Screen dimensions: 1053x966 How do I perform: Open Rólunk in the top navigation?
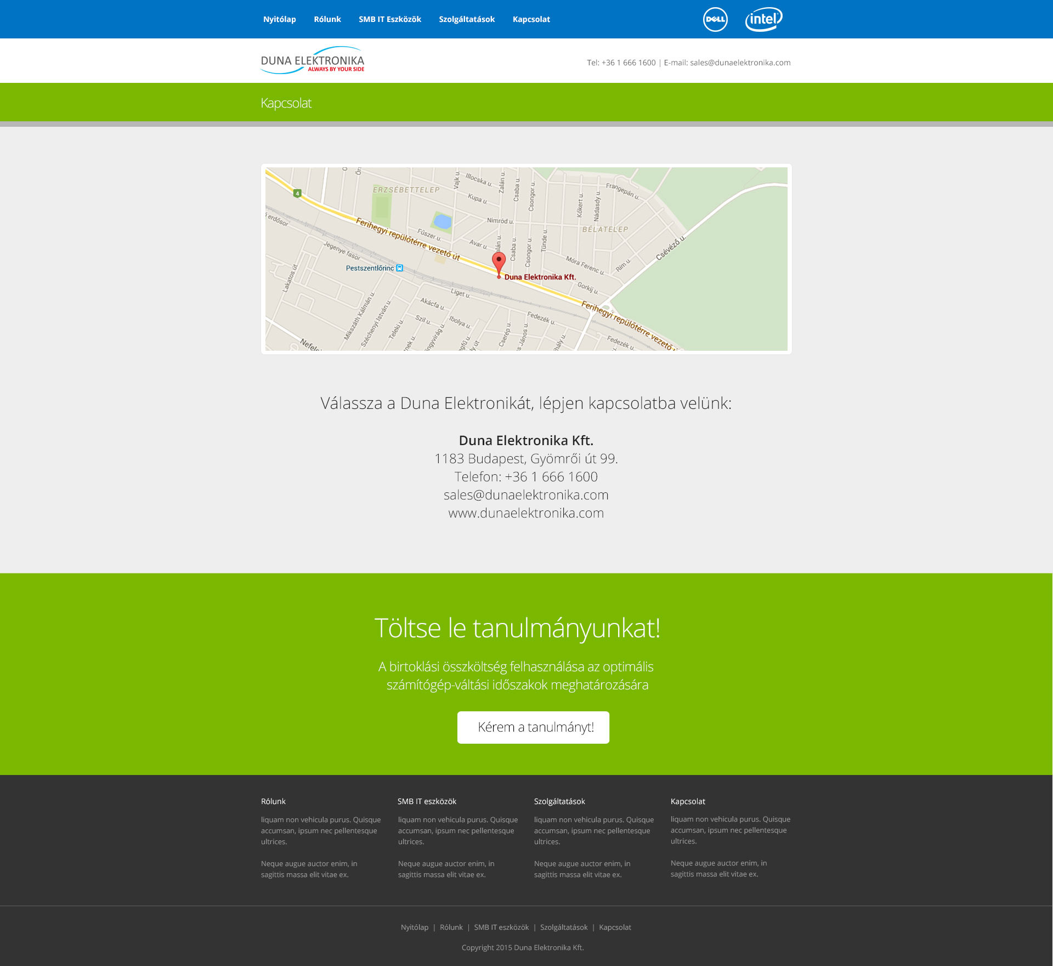[327, 19]
